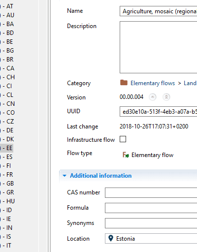197x252 pixels.
Task: Open the Land category link
Action: [x=190, y=83]
